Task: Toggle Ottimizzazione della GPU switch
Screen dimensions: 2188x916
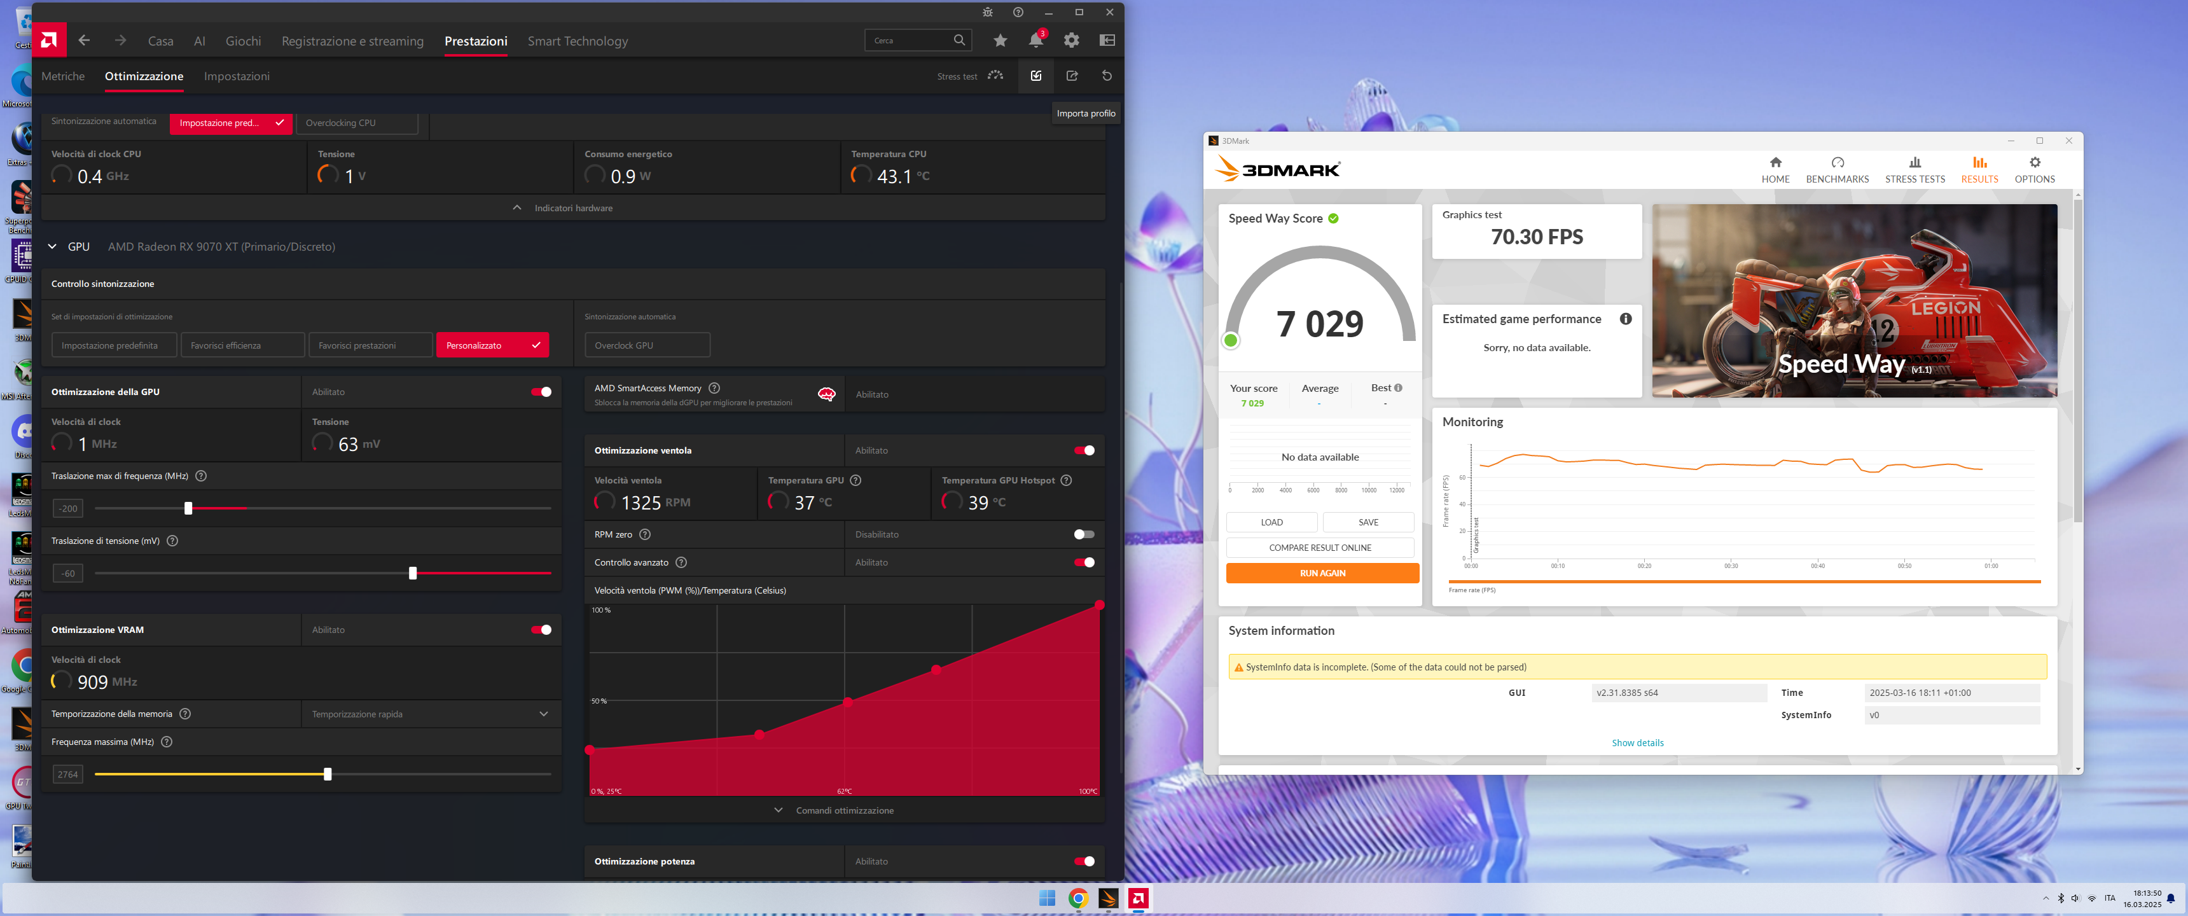Action: coord(541,392)
